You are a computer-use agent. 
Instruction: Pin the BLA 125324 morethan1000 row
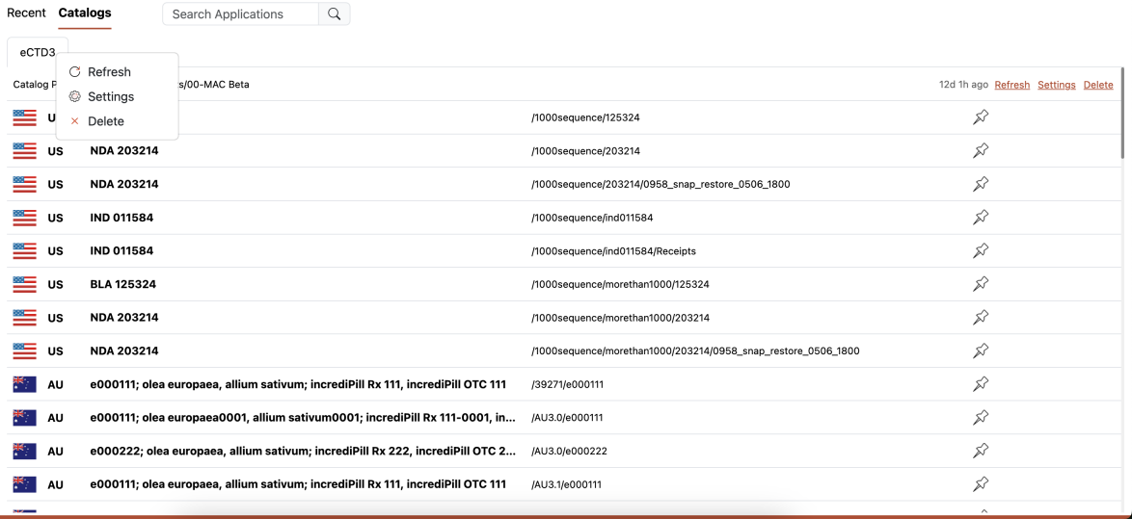tap(980, 284)
